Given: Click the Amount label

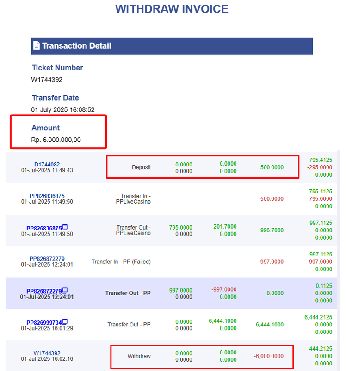Looking at the screenshot, I should [46, 128].
